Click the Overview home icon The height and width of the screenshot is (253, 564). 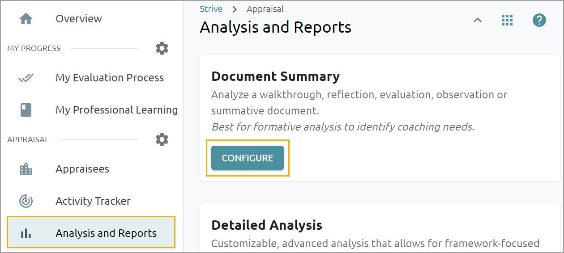pos(26,19)
